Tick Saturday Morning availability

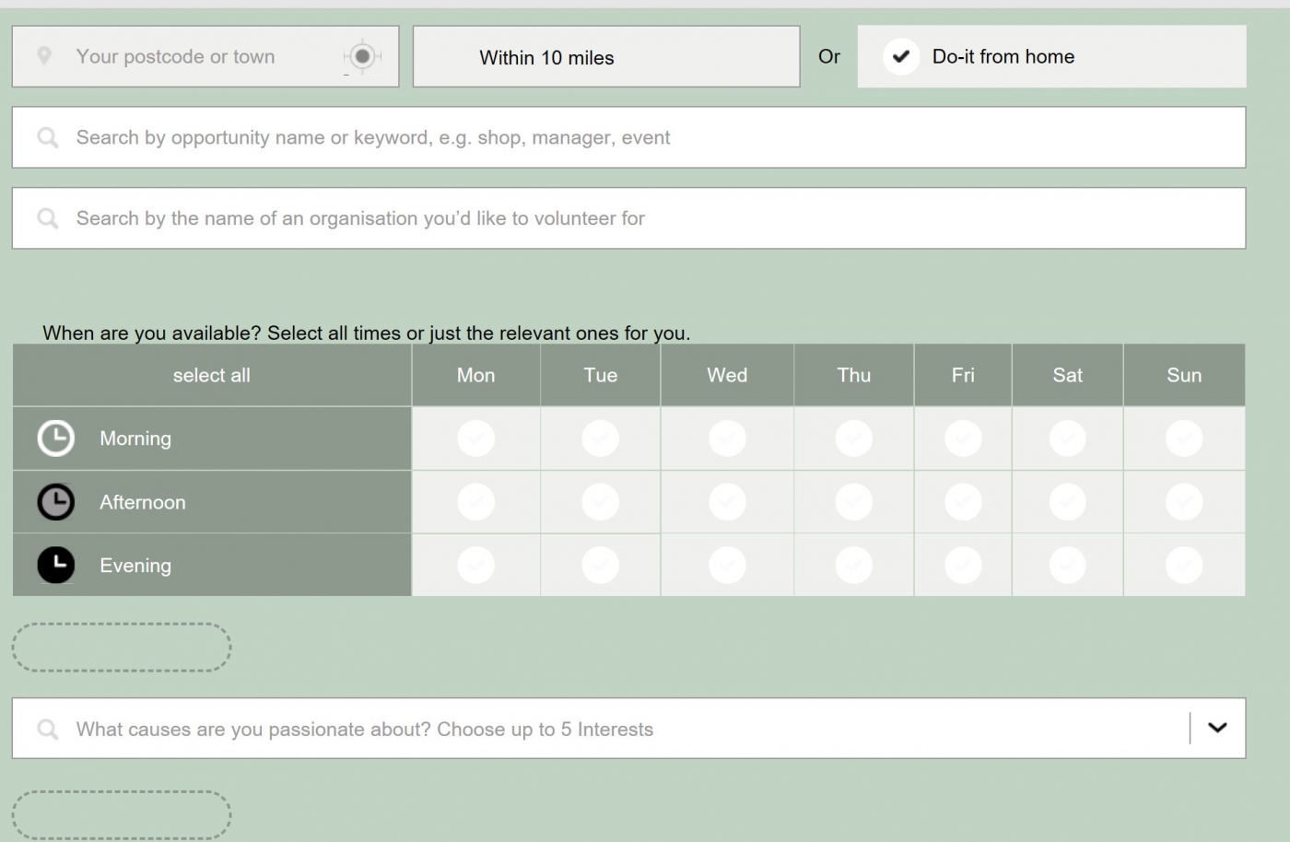tap(1068, 439)
